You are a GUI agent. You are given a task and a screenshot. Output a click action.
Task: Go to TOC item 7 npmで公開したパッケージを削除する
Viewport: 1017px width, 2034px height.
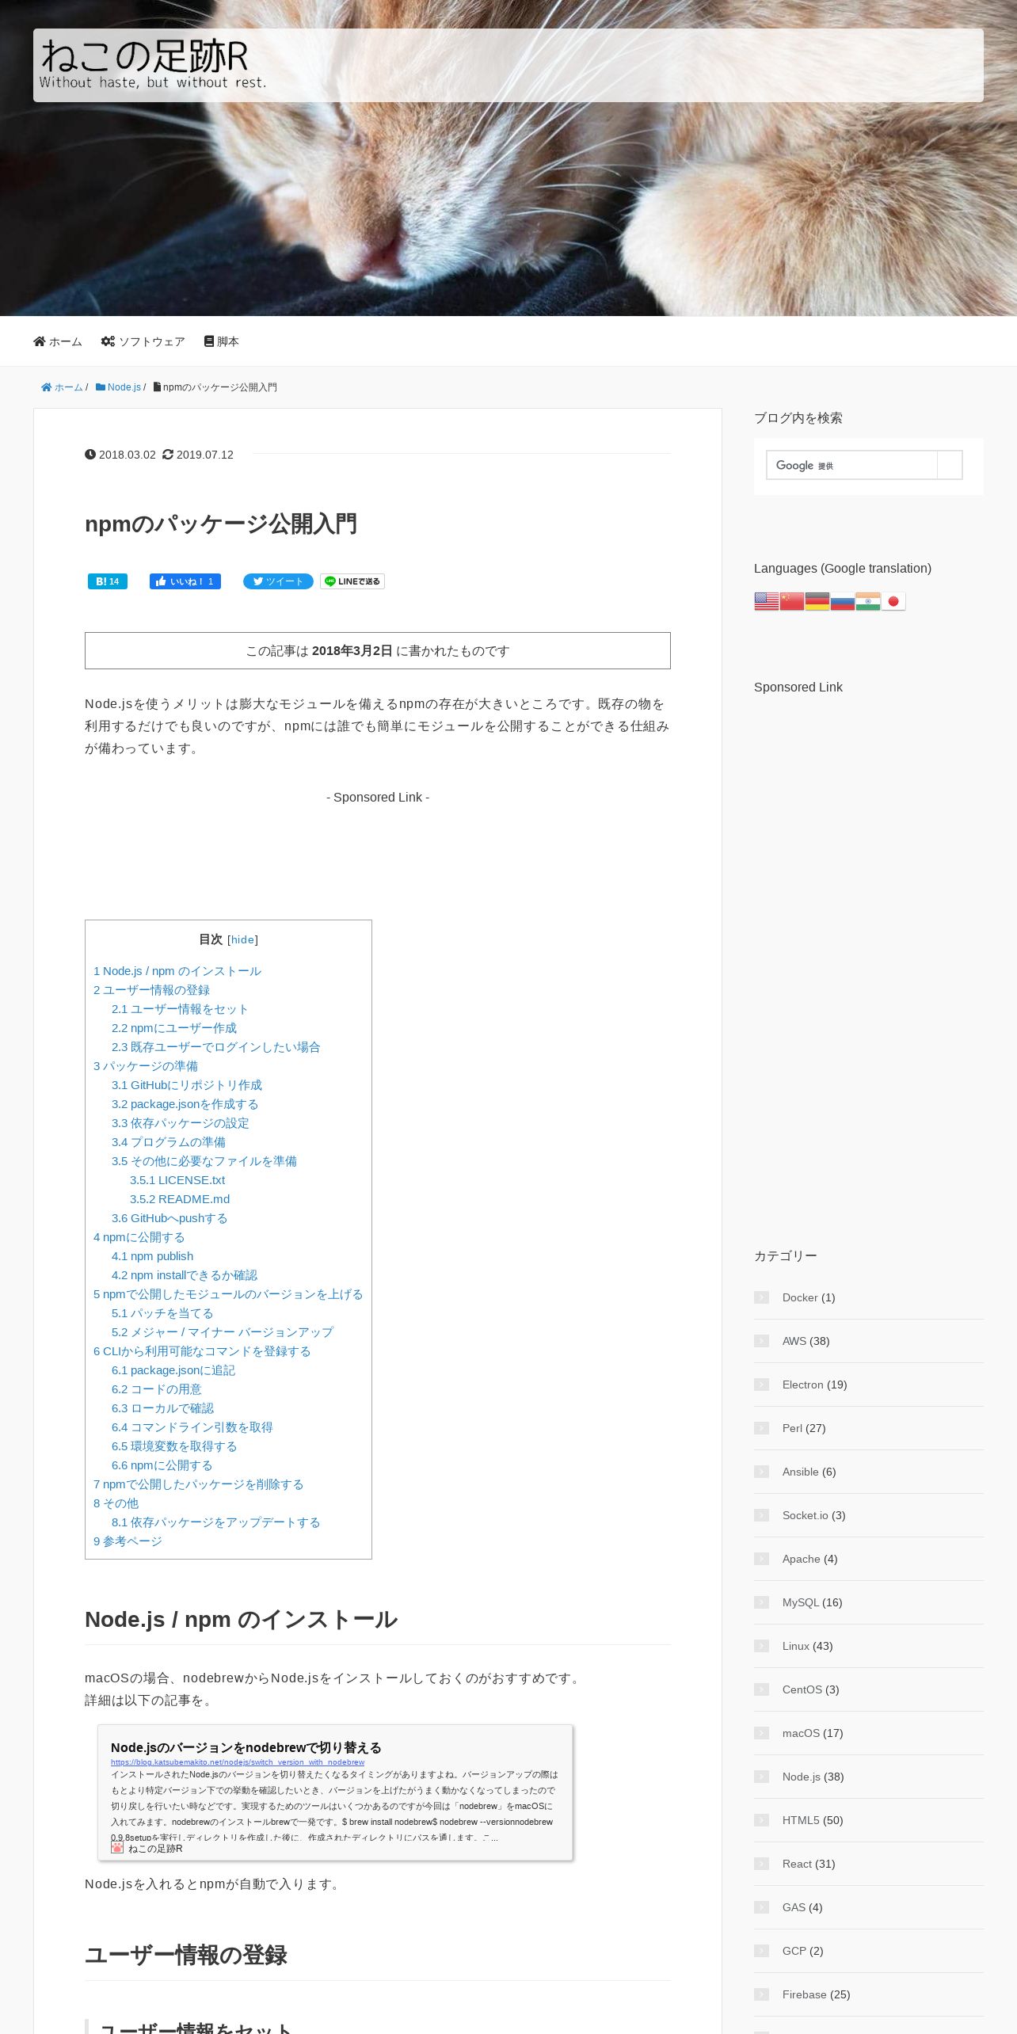click(x=199, y=1484)
